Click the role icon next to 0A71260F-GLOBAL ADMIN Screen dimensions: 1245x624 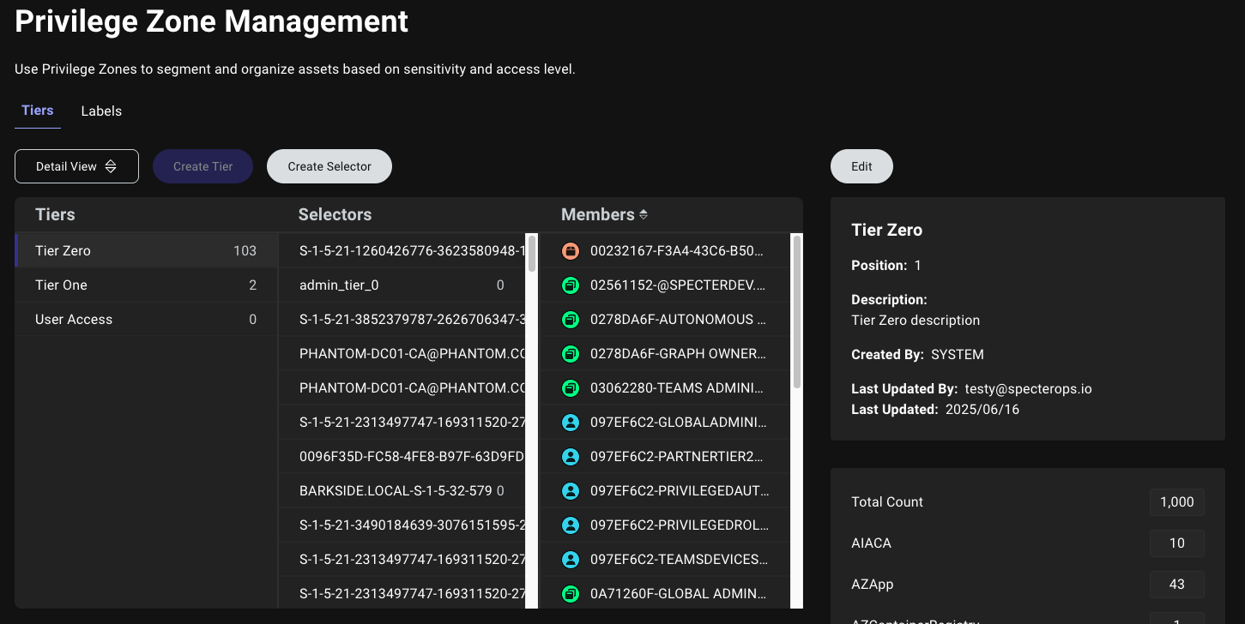[x=571, y=593]
